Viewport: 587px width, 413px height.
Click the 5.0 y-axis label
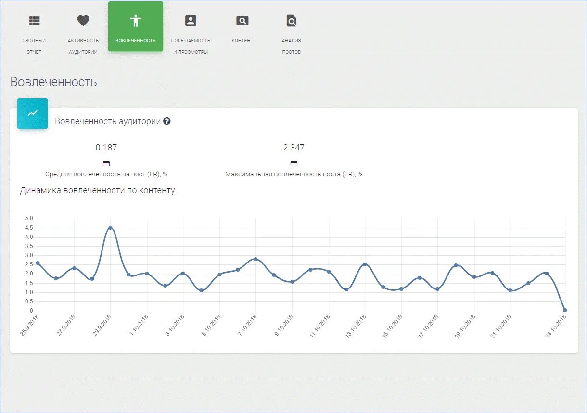coord(28,218)
